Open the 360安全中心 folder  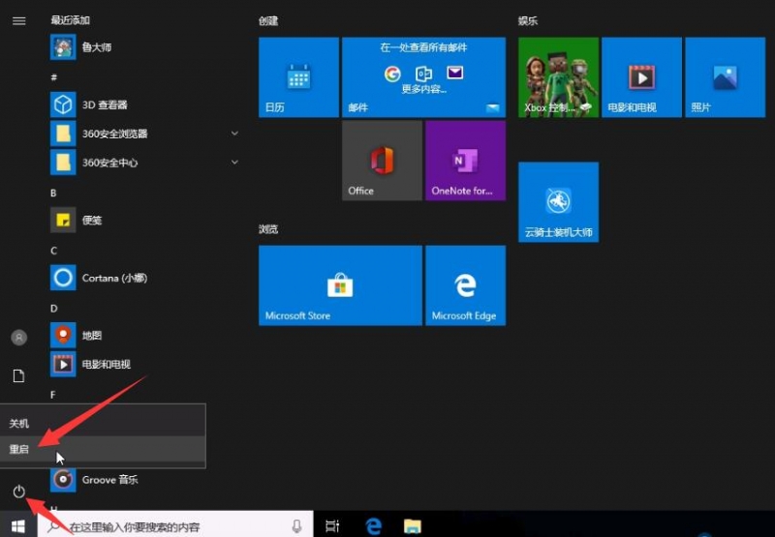click(143, 163)
